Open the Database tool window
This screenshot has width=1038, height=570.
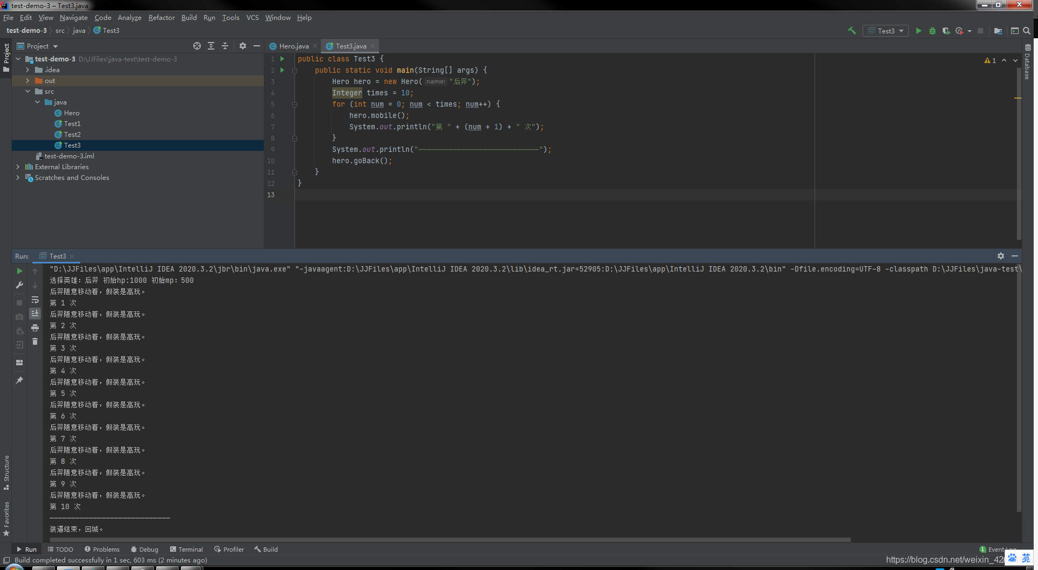[1028, 62]
